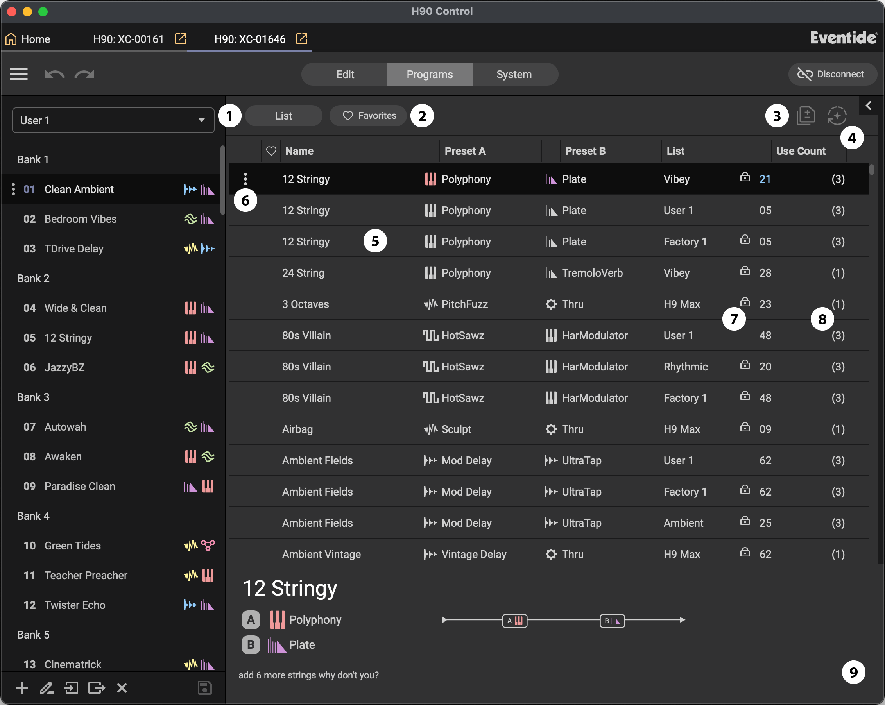Open the User 1 list dropdown
The height and width of the screenshot is (705, 885).
point(113,120)
